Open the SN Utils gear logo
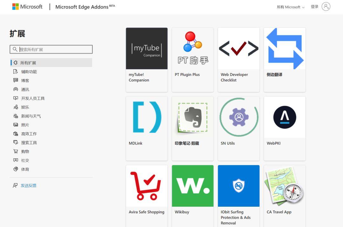The width and height of the screenshot is (343, 227). pos(239,117)
